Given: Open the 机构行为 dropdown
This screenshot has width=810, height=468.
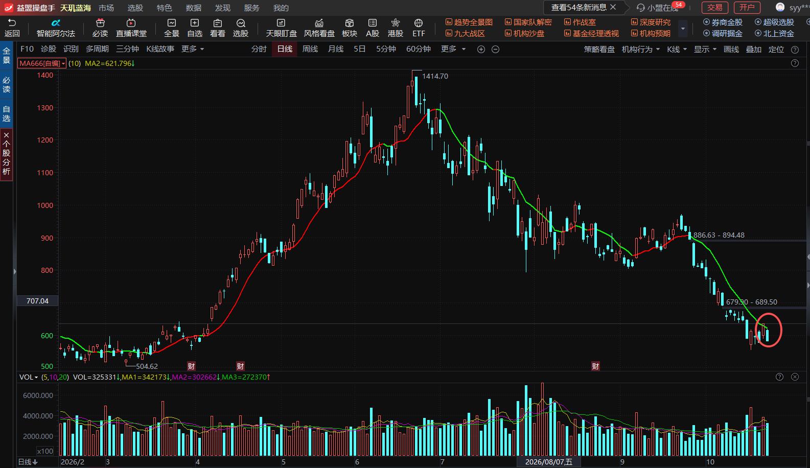Looking at the screenshot, I should click(x=641, y=49).
